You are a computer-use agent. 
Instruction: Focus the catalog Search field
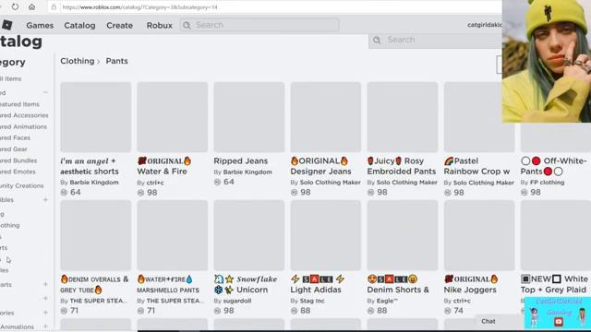click(x=435, y=41)
